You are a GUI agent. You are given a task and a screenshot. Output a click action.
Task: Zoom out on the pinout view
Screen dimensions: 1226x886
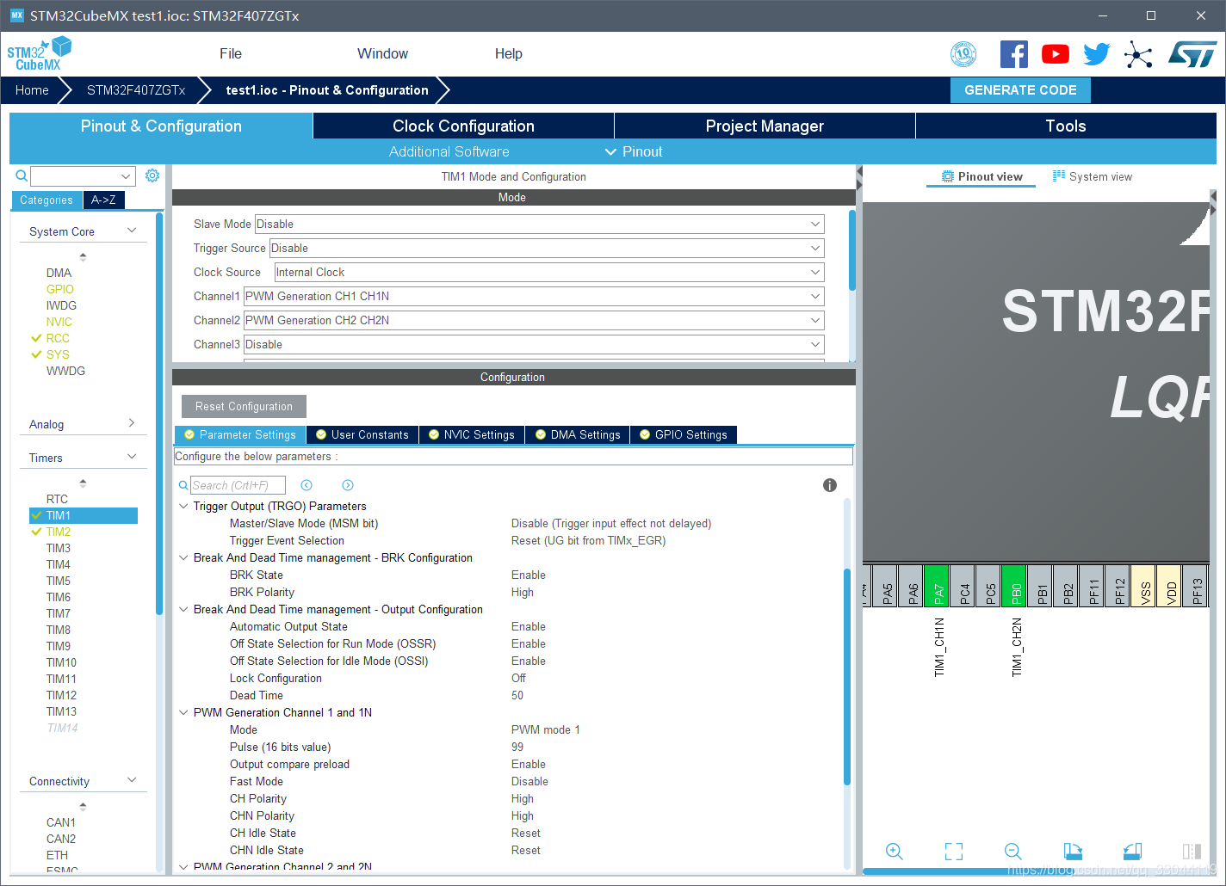pyautogui.click(x=1013, y=852)
